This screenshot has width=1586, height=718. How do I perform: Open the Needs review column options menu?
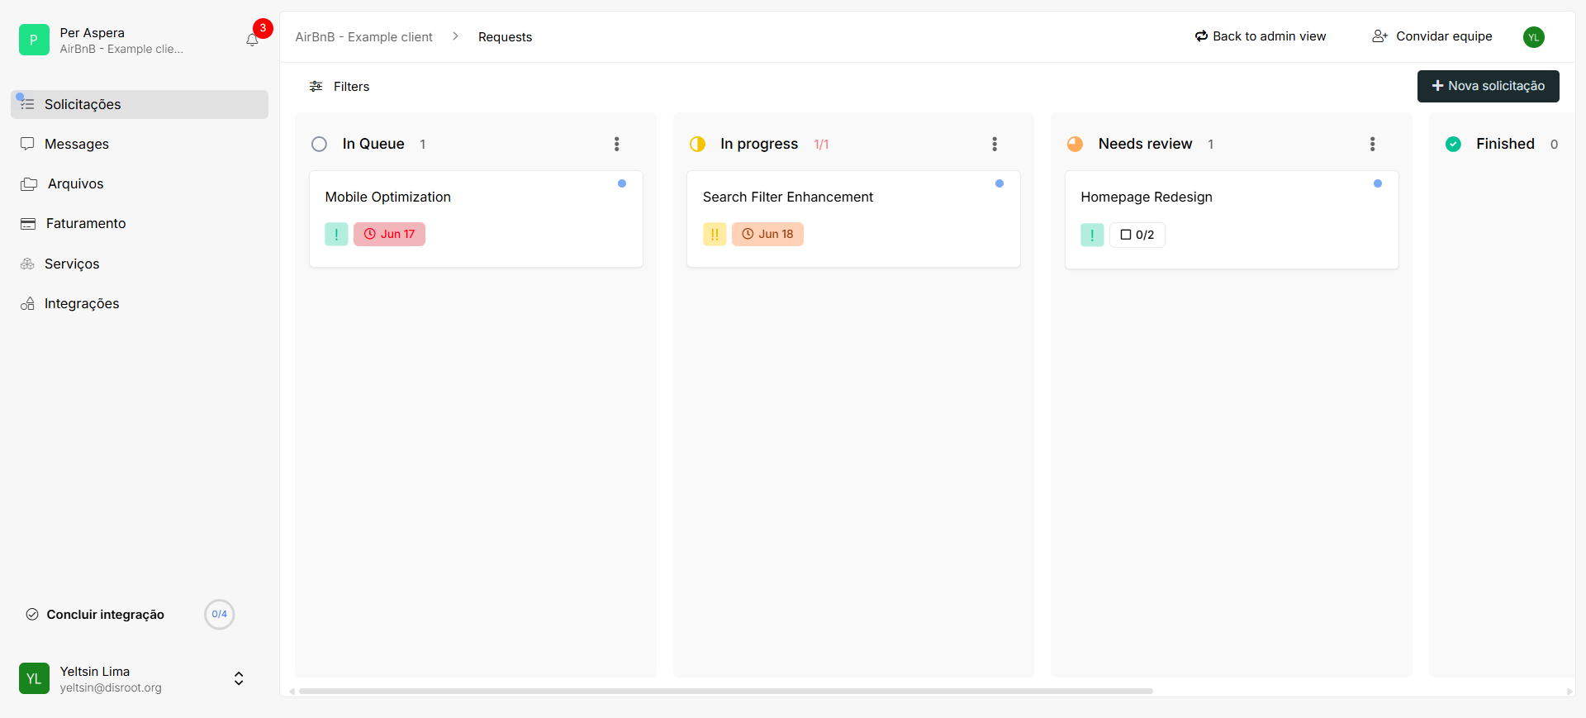1372,144
